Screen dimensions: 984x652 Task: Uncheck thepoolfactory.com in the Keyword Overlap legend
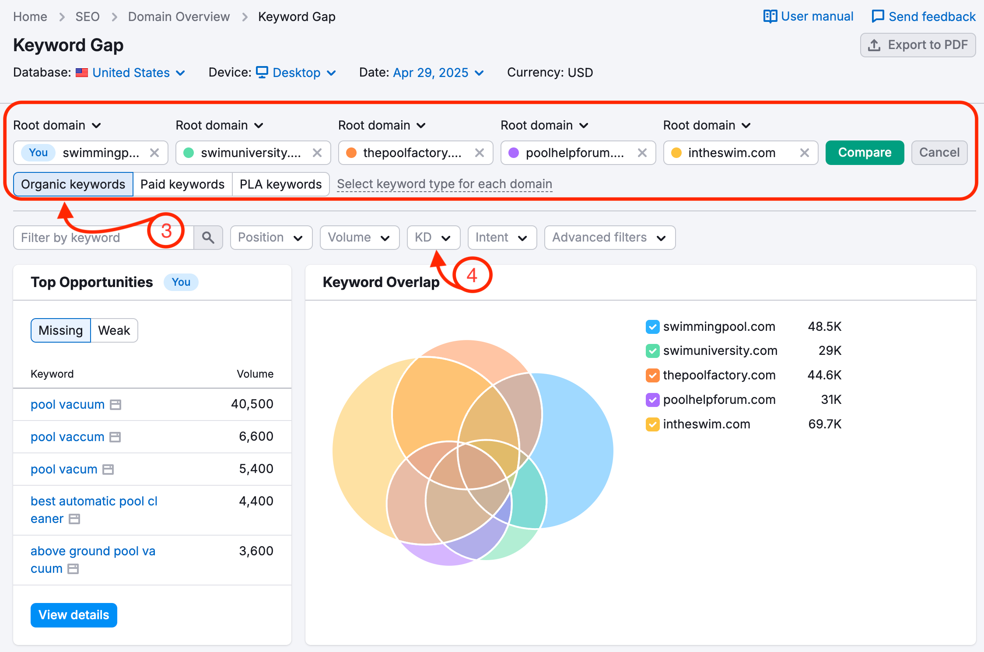point(652,375)
